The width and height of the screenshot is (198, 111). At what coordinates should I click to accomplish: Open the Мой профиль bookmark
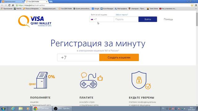[121, 9]
